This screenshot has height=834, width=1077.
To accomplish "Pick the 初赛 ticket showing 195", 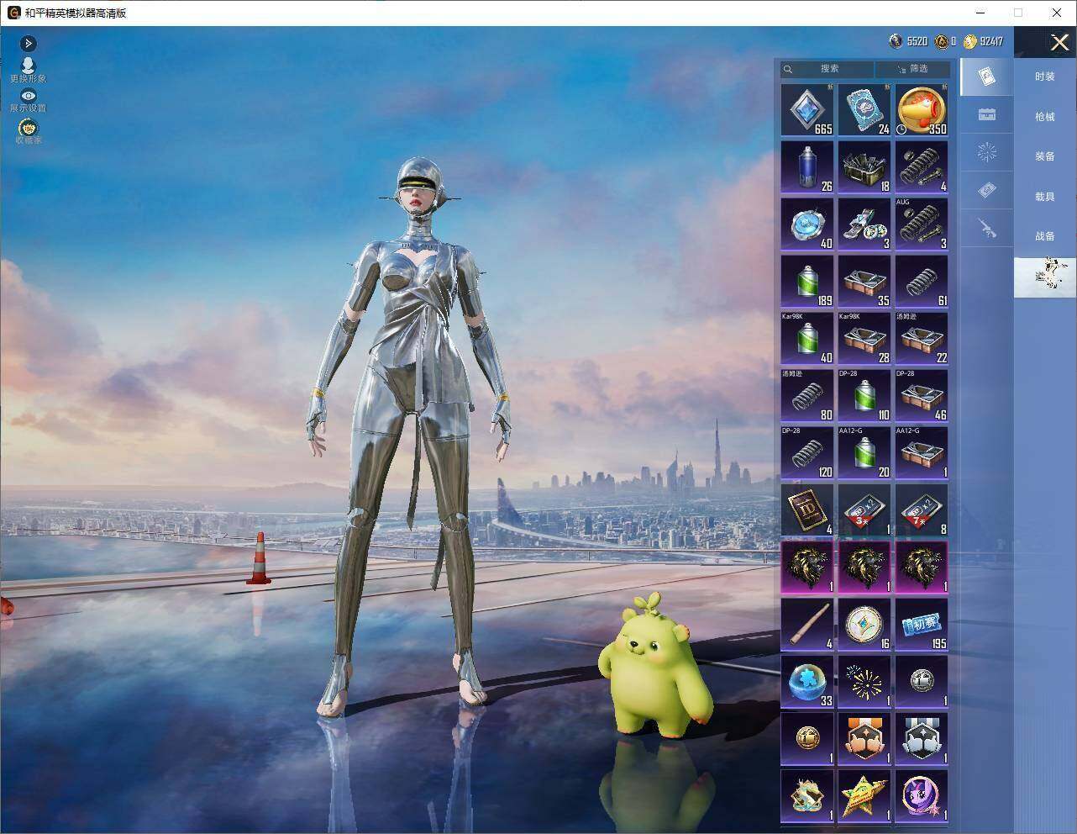I will [x=922, y=624].
